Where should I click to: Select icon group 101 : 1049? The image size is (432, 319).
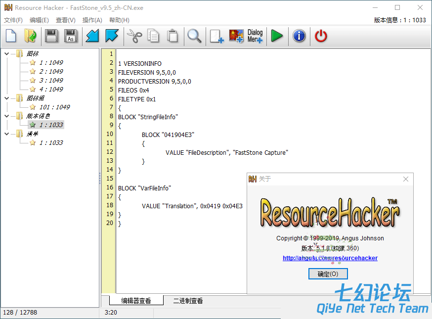[x=54, y=107]
